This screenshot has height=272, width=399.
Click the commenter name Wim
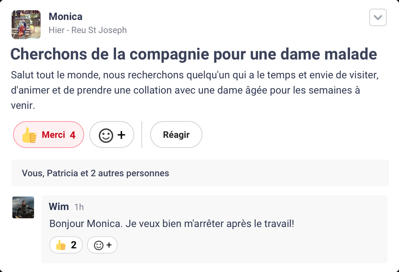coord(59,207)
